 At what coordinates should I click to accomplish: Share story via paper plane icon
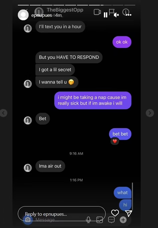pyautogui.click(x=129, y=213)
